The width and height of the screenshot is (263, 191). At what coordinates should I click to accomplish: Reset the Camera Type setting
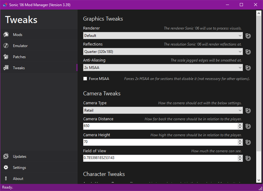(x=248, y=110)
